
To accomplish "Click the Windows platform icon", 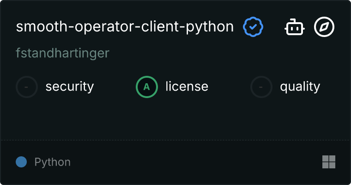I will click(328, 162).
